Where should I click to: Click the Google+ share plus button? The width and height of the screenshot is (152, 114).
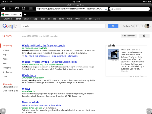[142, 26]
